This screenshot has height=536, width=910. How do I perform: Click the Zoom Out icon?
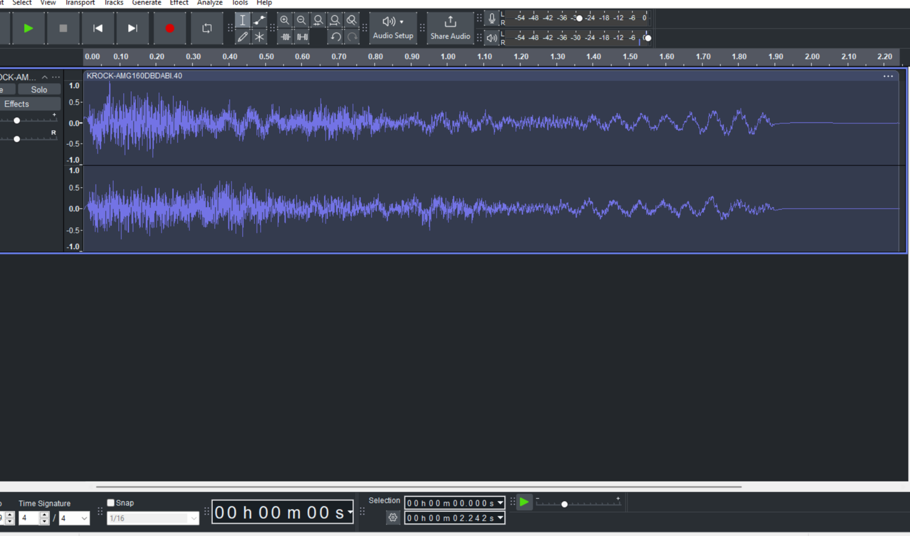tap(301, 20)
